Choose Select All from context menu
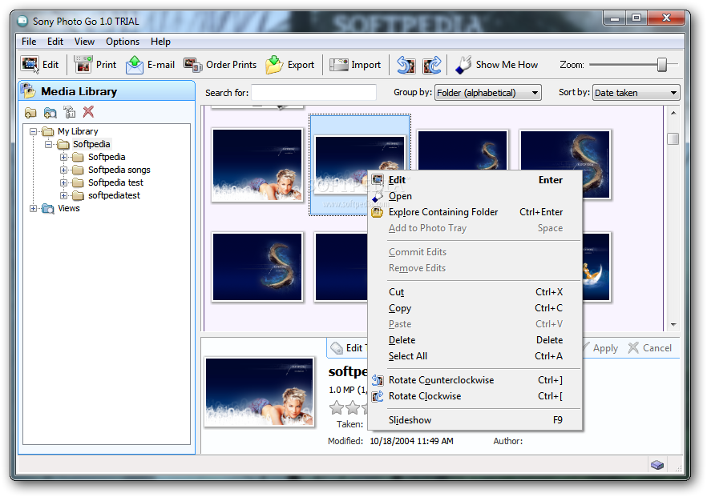707x497 pixels. tap(475, 356)
